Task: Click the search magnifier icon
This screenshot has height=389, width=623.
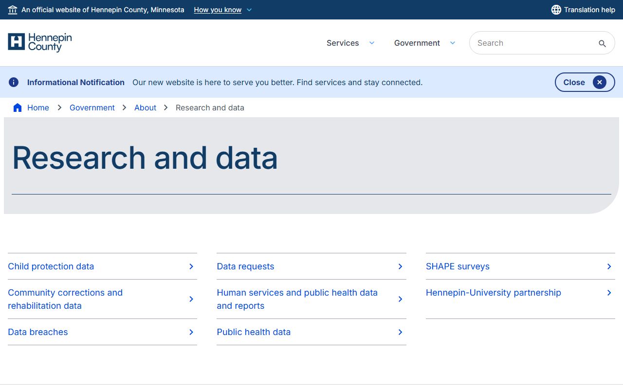Action: pyautogui.click(x=602, y=43)
